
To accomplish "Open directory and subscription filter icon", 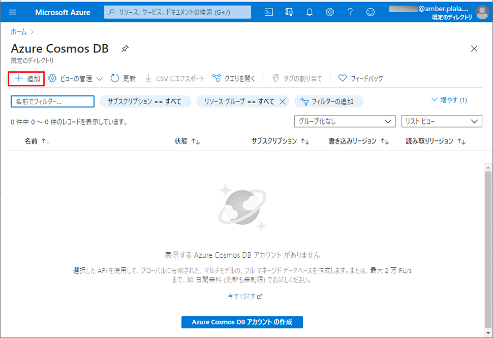I will click(x=289, y=12).
